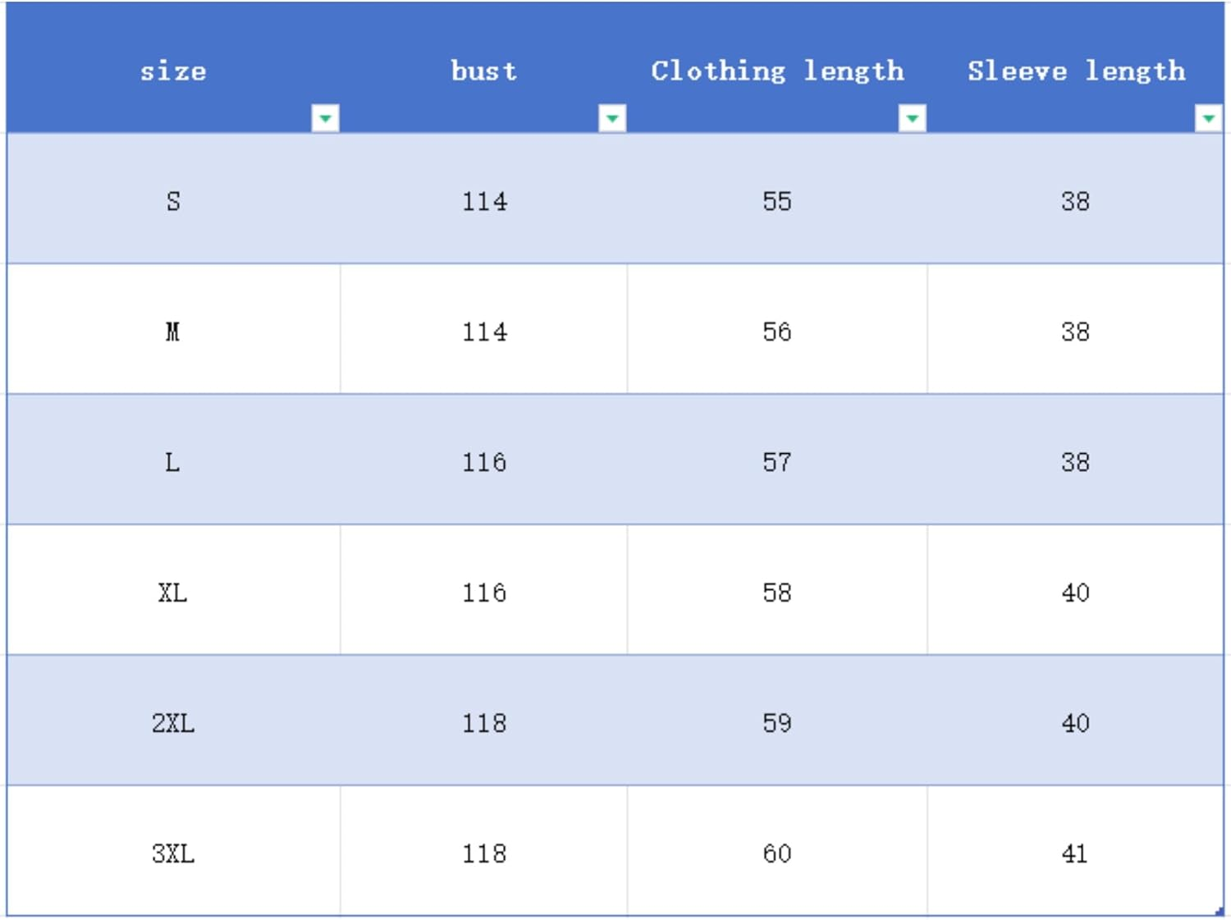The height and width of the screenshot is (920, 1231).
Task: Select the bust header cell
Action: coord(483,71)
